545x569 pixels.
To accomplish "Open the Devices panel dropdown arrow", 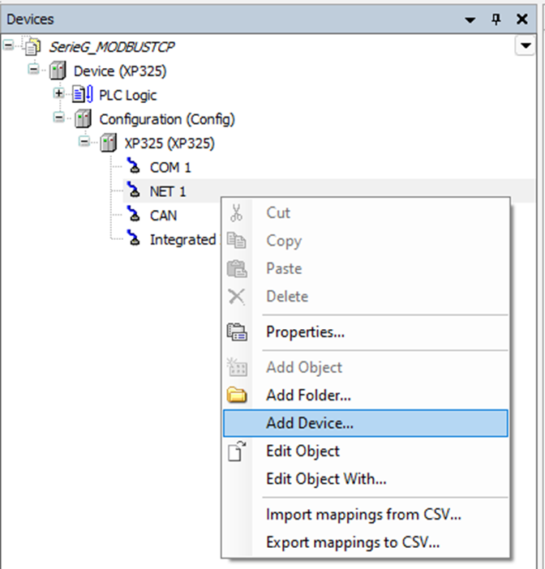I will 470,19.
